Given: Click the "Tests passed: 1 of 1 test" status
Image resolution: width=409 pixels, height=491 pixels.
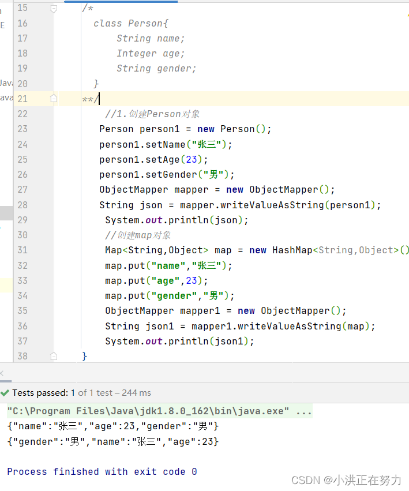Looking at the screenshot, I should point(62,393).
